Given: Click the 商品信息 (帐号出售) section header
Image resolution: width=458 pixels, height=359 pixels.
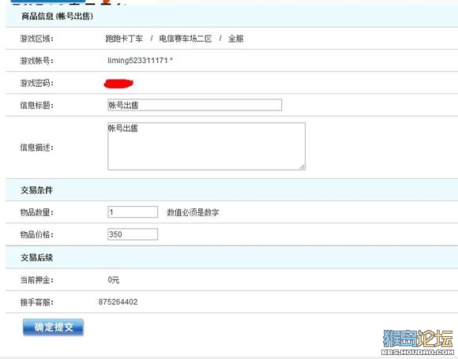Looking at the screenshot, I should pos(57,16).
